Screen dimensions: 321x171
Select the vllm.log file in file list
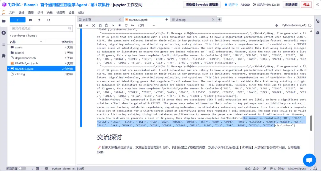[41, 74]
